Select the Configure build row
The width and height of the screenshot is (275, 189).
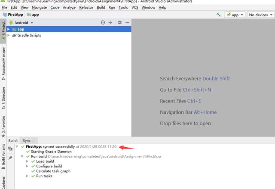tap(47, 166)
